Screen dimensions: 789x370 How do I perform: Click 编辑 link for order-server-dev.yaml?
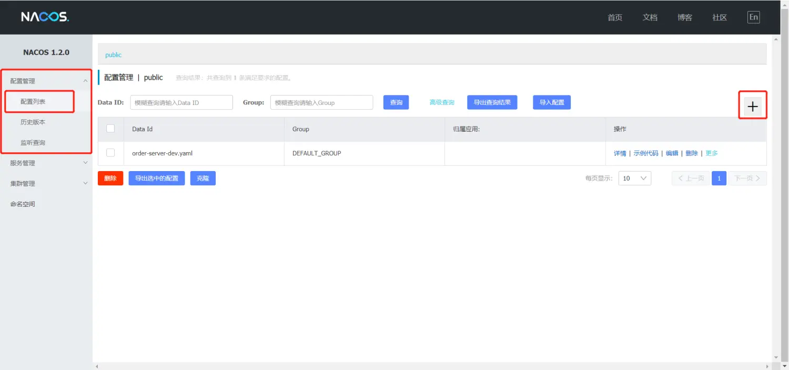click(672, 153)
